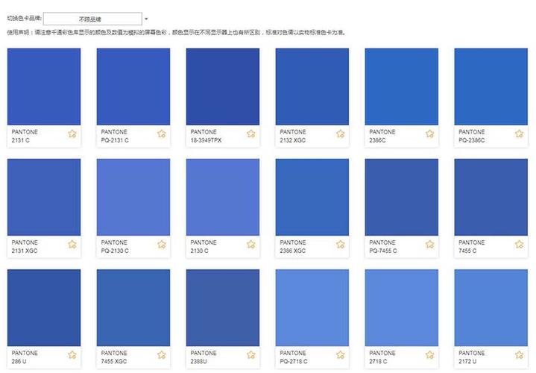Star the PANTONE 2130 C card
The image size is (536, 373).
pyautogui.click(x=251, y=245)
